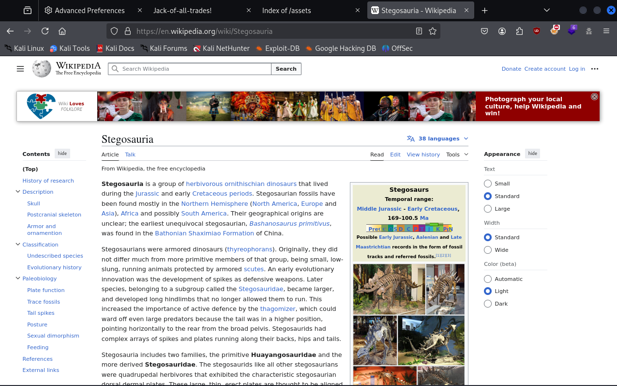The height and width of the screenshot is (386, 617).
Task: Click the Devonian D timeline segment
Action: pyautogui.click(x=401, y=229)
